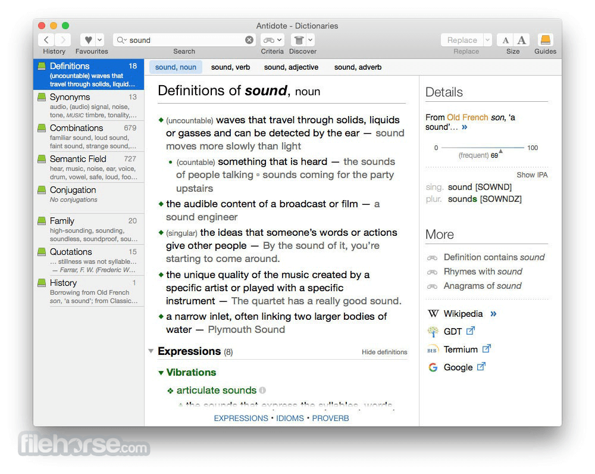Open the Favourites dropdown arrow
This screenshot has height=474, width=595.
pyautogui.click(x=100, y=40)
